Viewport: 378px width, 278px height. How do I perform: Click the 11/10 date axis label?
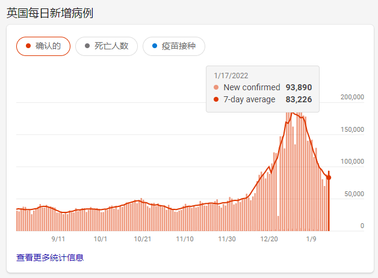click(x=185, y=239)
